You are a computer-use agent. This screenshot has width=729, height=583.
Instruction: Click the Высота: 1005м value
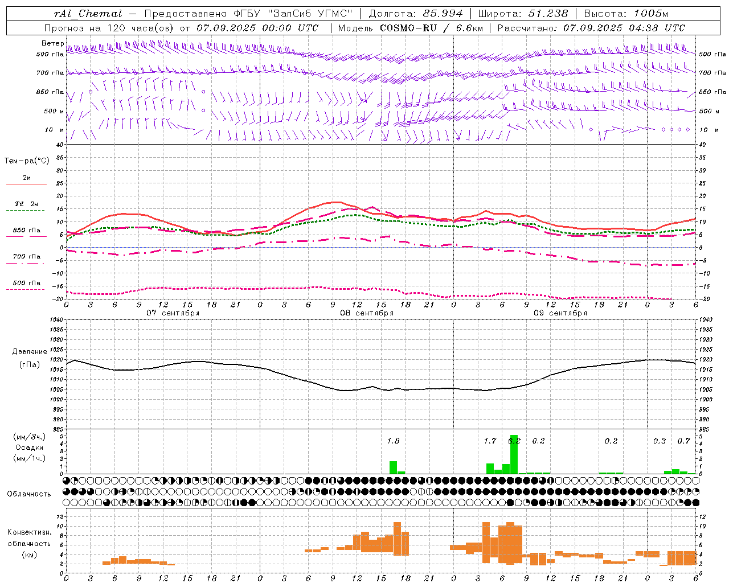tap(627, 14)
